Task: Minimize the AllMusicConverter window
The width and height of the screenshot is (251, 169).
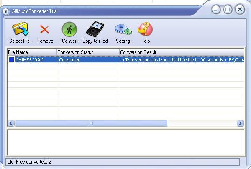Action: click(216, 10)
